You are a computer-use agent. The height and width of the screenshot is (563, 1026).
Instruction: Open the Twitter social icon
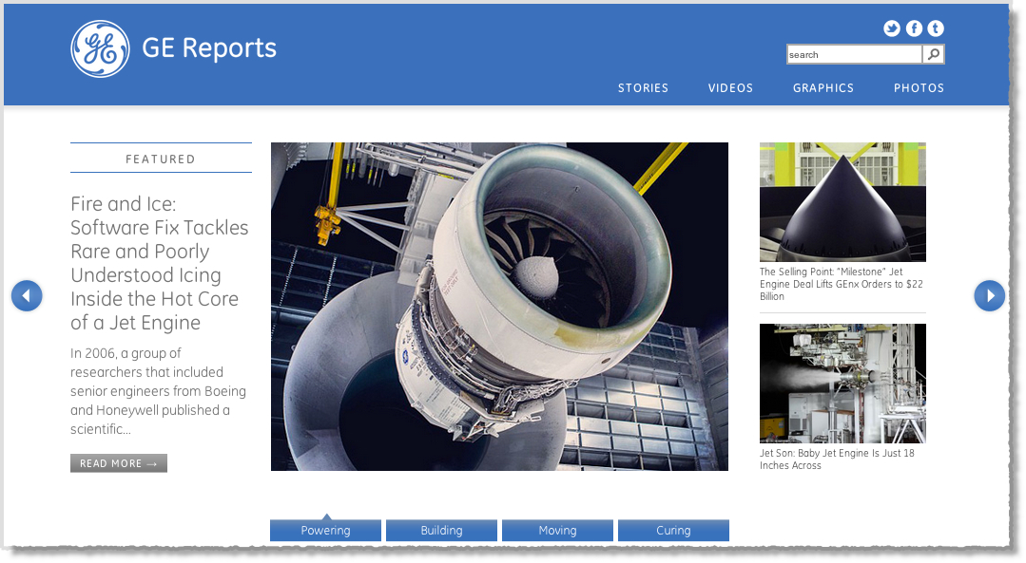click(x=892, y=28)
